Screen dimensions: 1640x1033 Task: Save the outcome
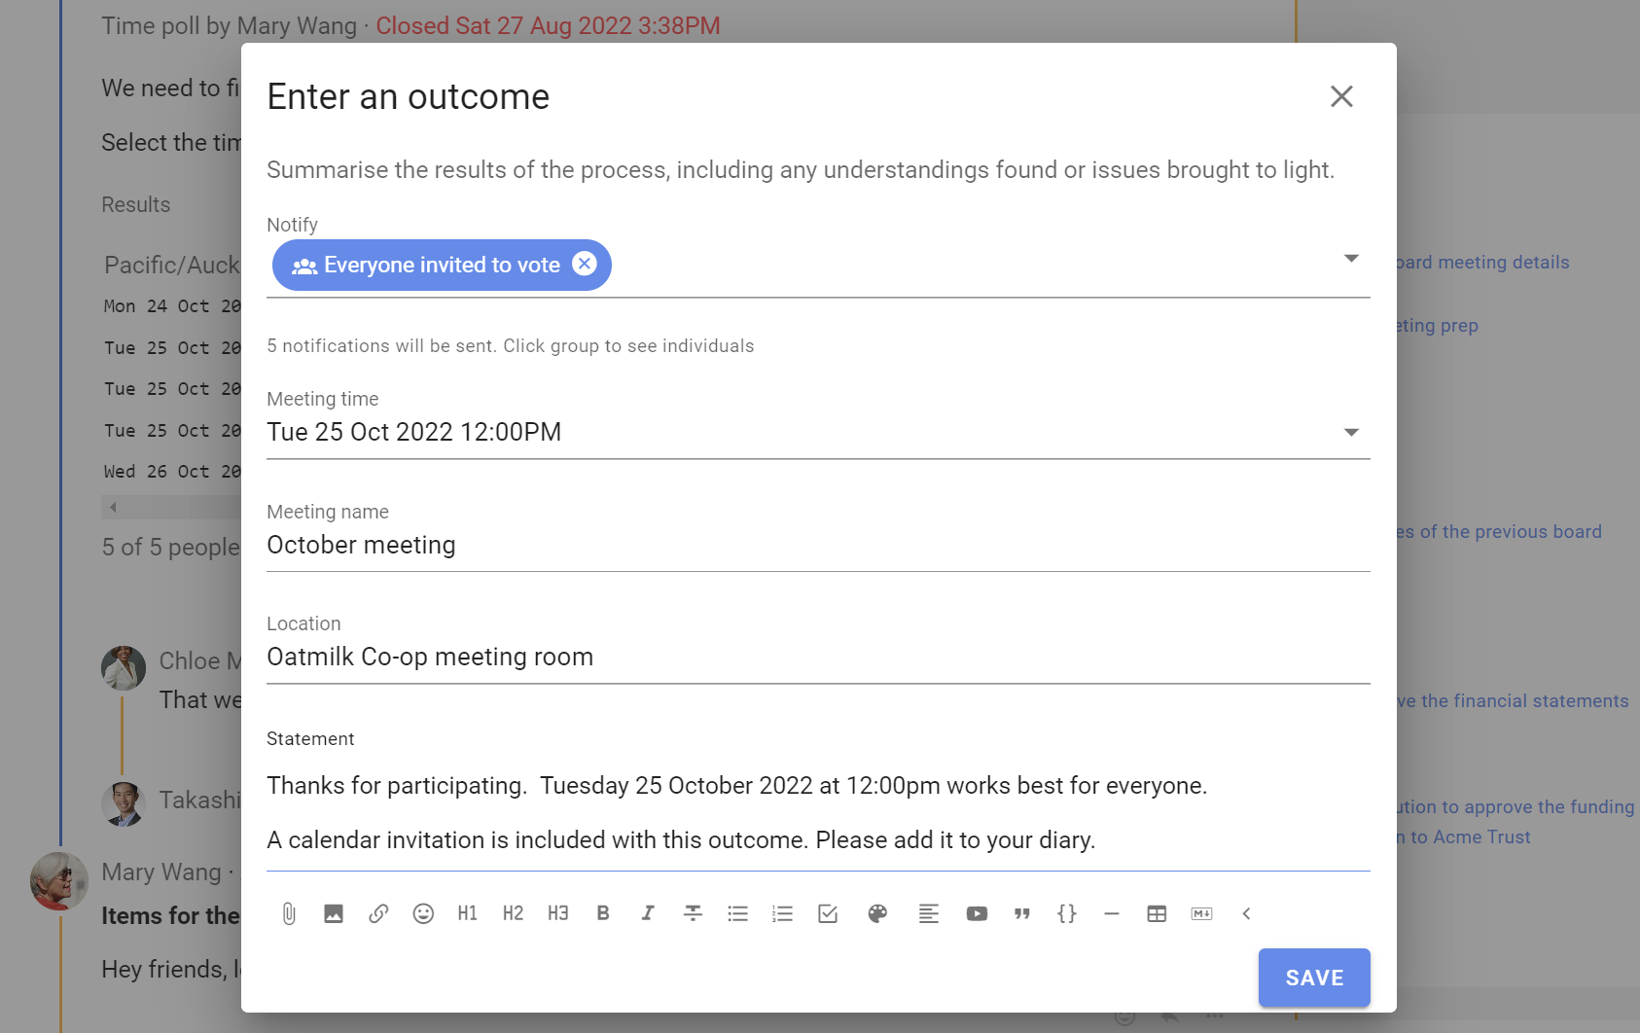point(1314,978)
